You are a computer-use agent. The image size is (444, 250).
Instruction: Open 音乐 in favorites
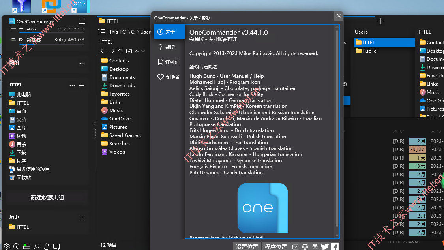17,144
